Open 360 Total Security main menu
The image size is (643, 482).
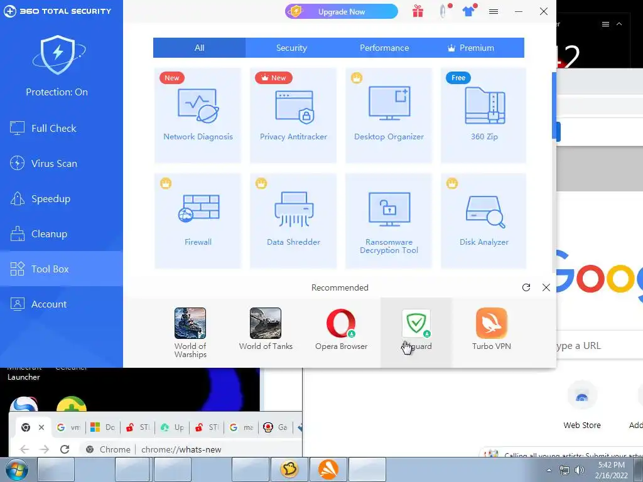pyautogui.click(x=494, y=11)
